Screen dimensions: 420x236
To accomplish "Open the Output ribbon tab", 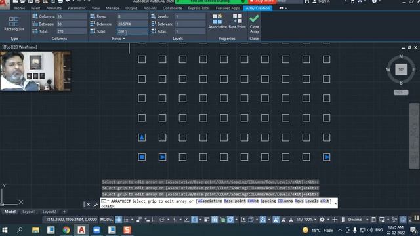I will point(131,8).
